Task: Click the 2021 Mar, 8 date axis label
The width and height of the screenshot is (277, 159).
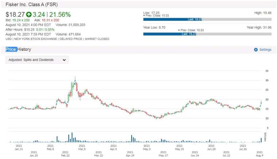Action: tap(82, 147)
